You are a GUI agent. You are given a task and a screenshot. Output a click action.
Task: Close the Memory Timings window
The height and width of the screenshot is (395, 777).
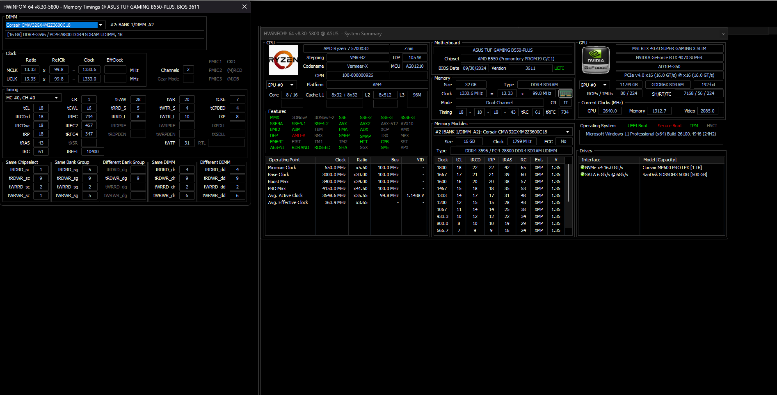click(245, 7)
